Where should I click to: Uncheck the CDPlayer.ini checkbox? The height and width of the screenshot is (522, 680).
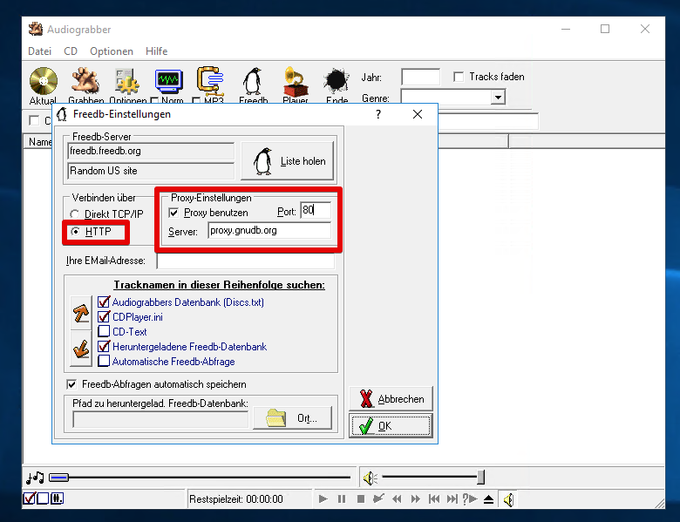point(104,316)
